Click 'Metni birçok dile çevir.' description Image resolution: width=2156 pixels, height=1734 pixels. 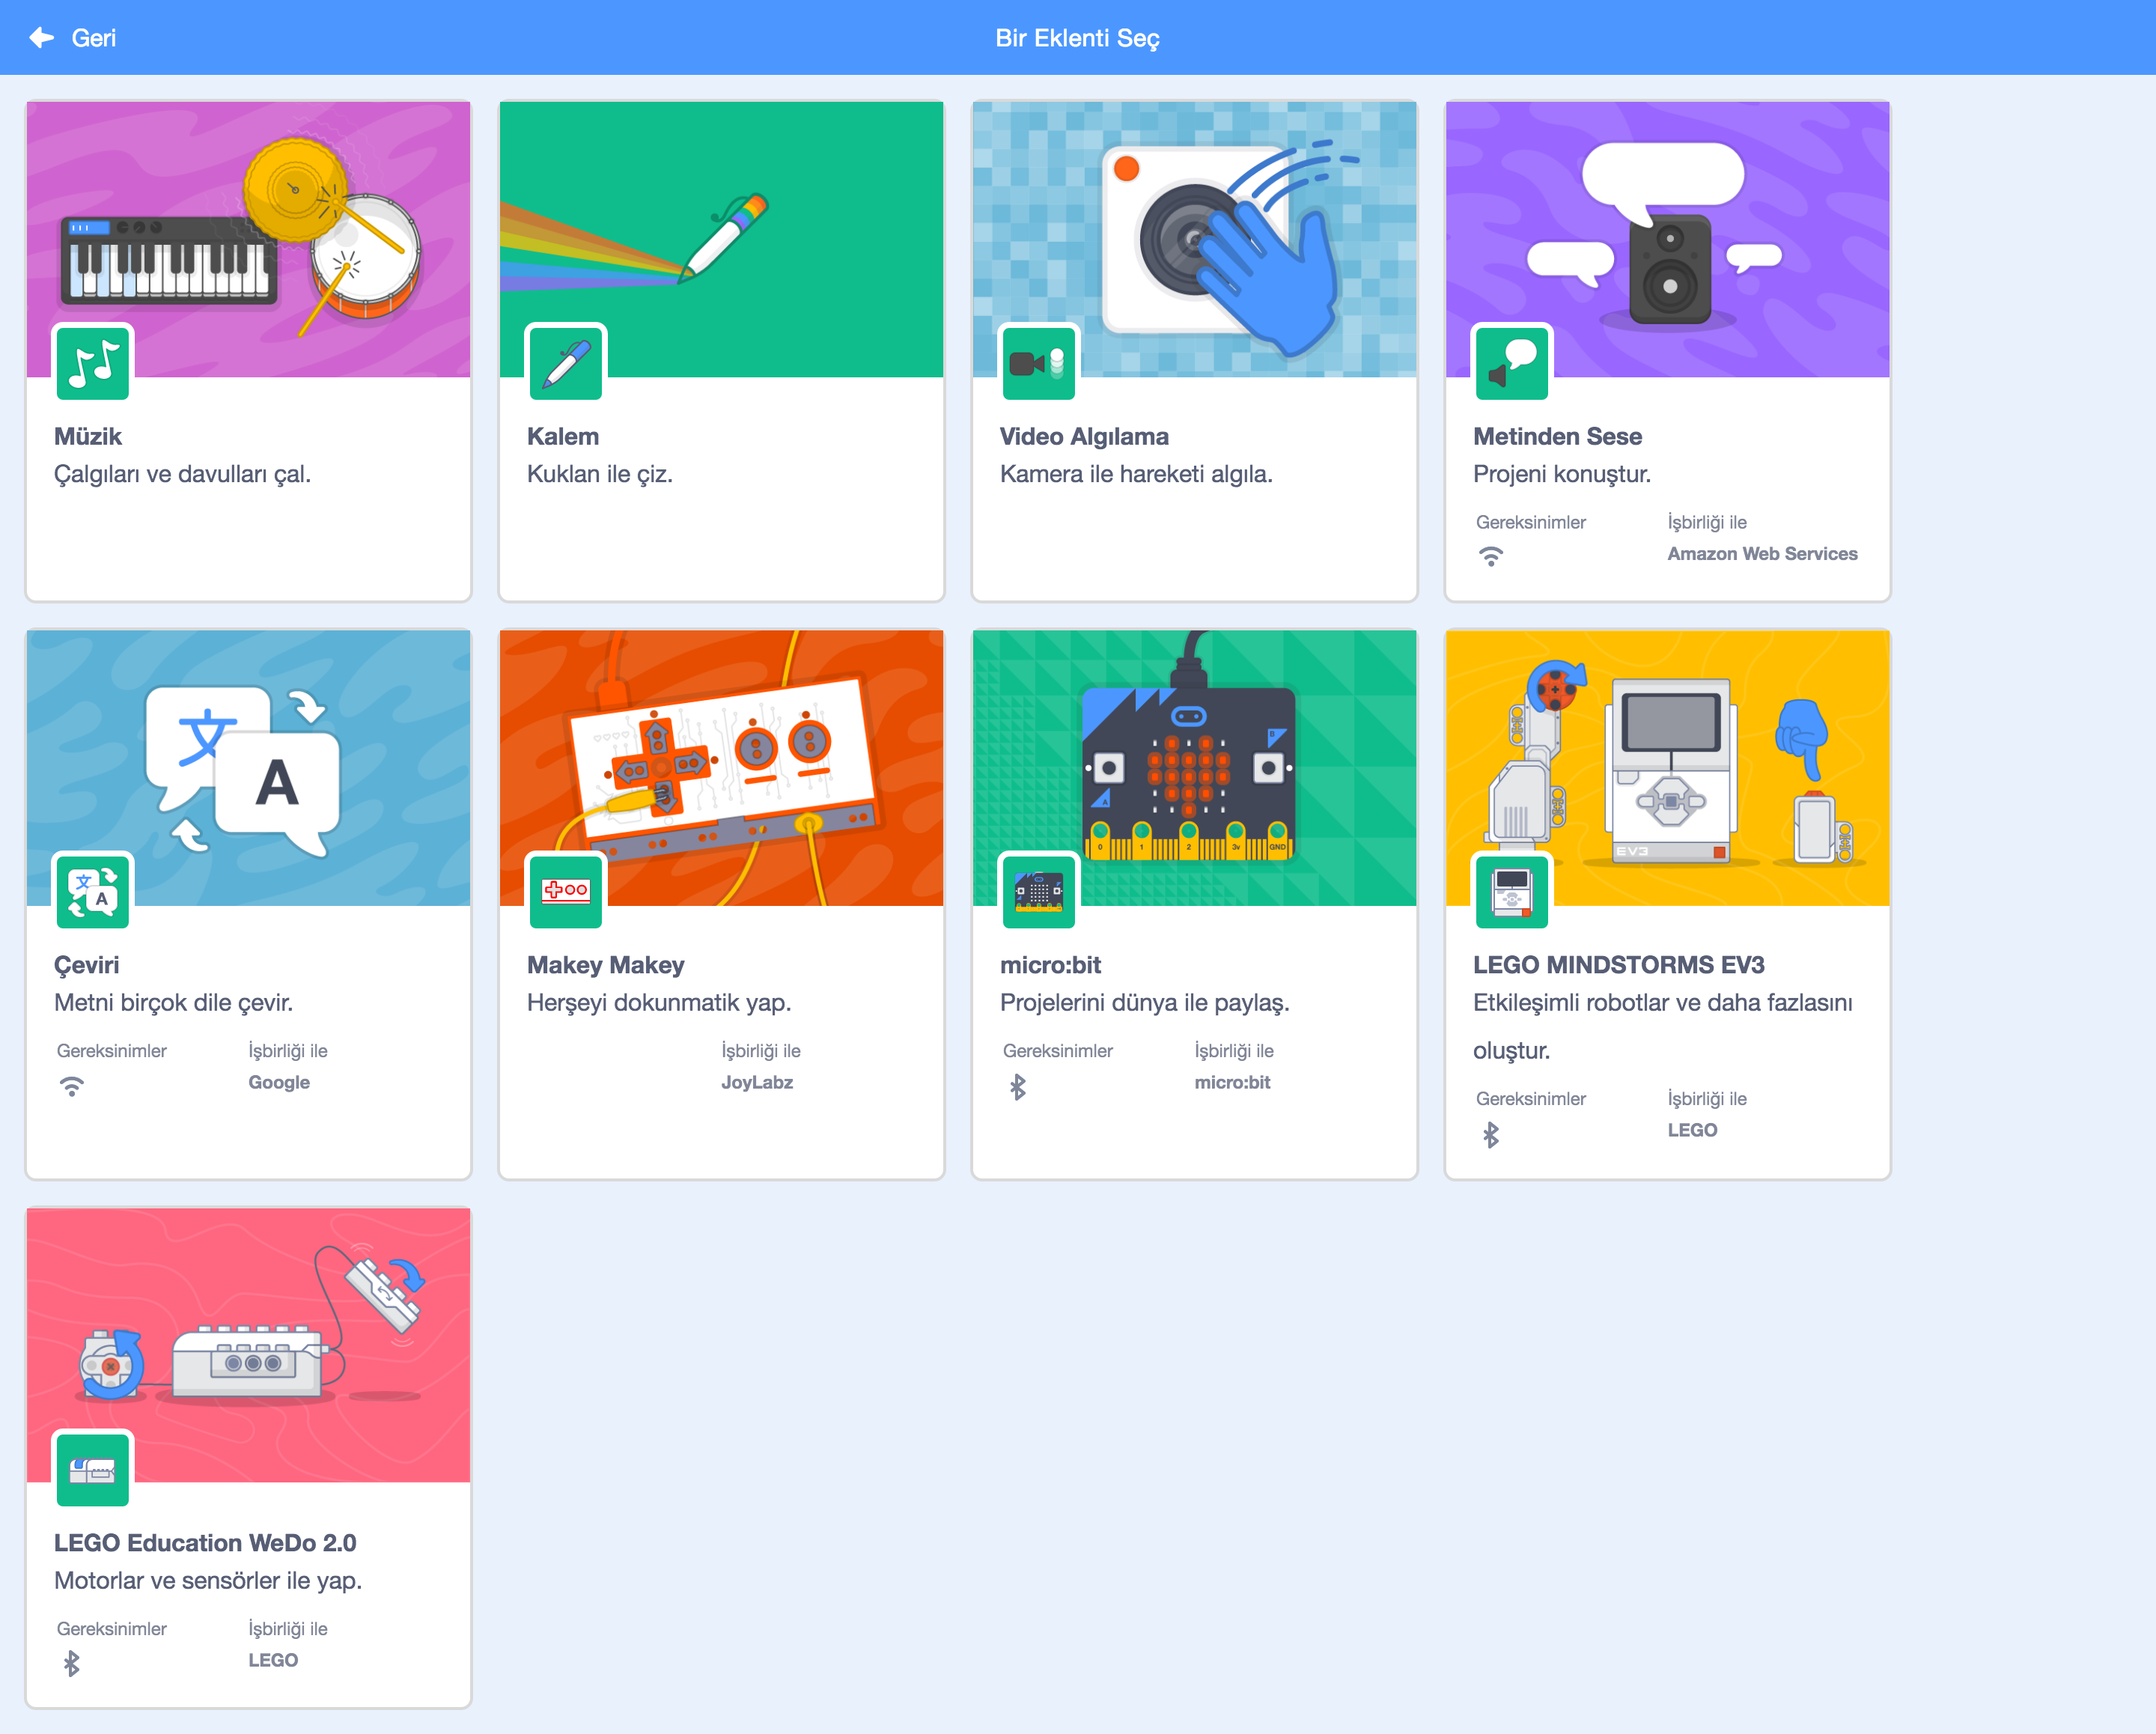point(174,1003)
